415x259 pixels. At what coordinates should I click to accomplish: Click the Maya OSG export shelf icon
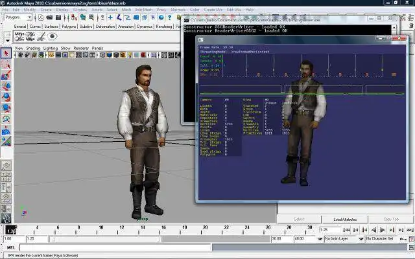pos(19,36)
